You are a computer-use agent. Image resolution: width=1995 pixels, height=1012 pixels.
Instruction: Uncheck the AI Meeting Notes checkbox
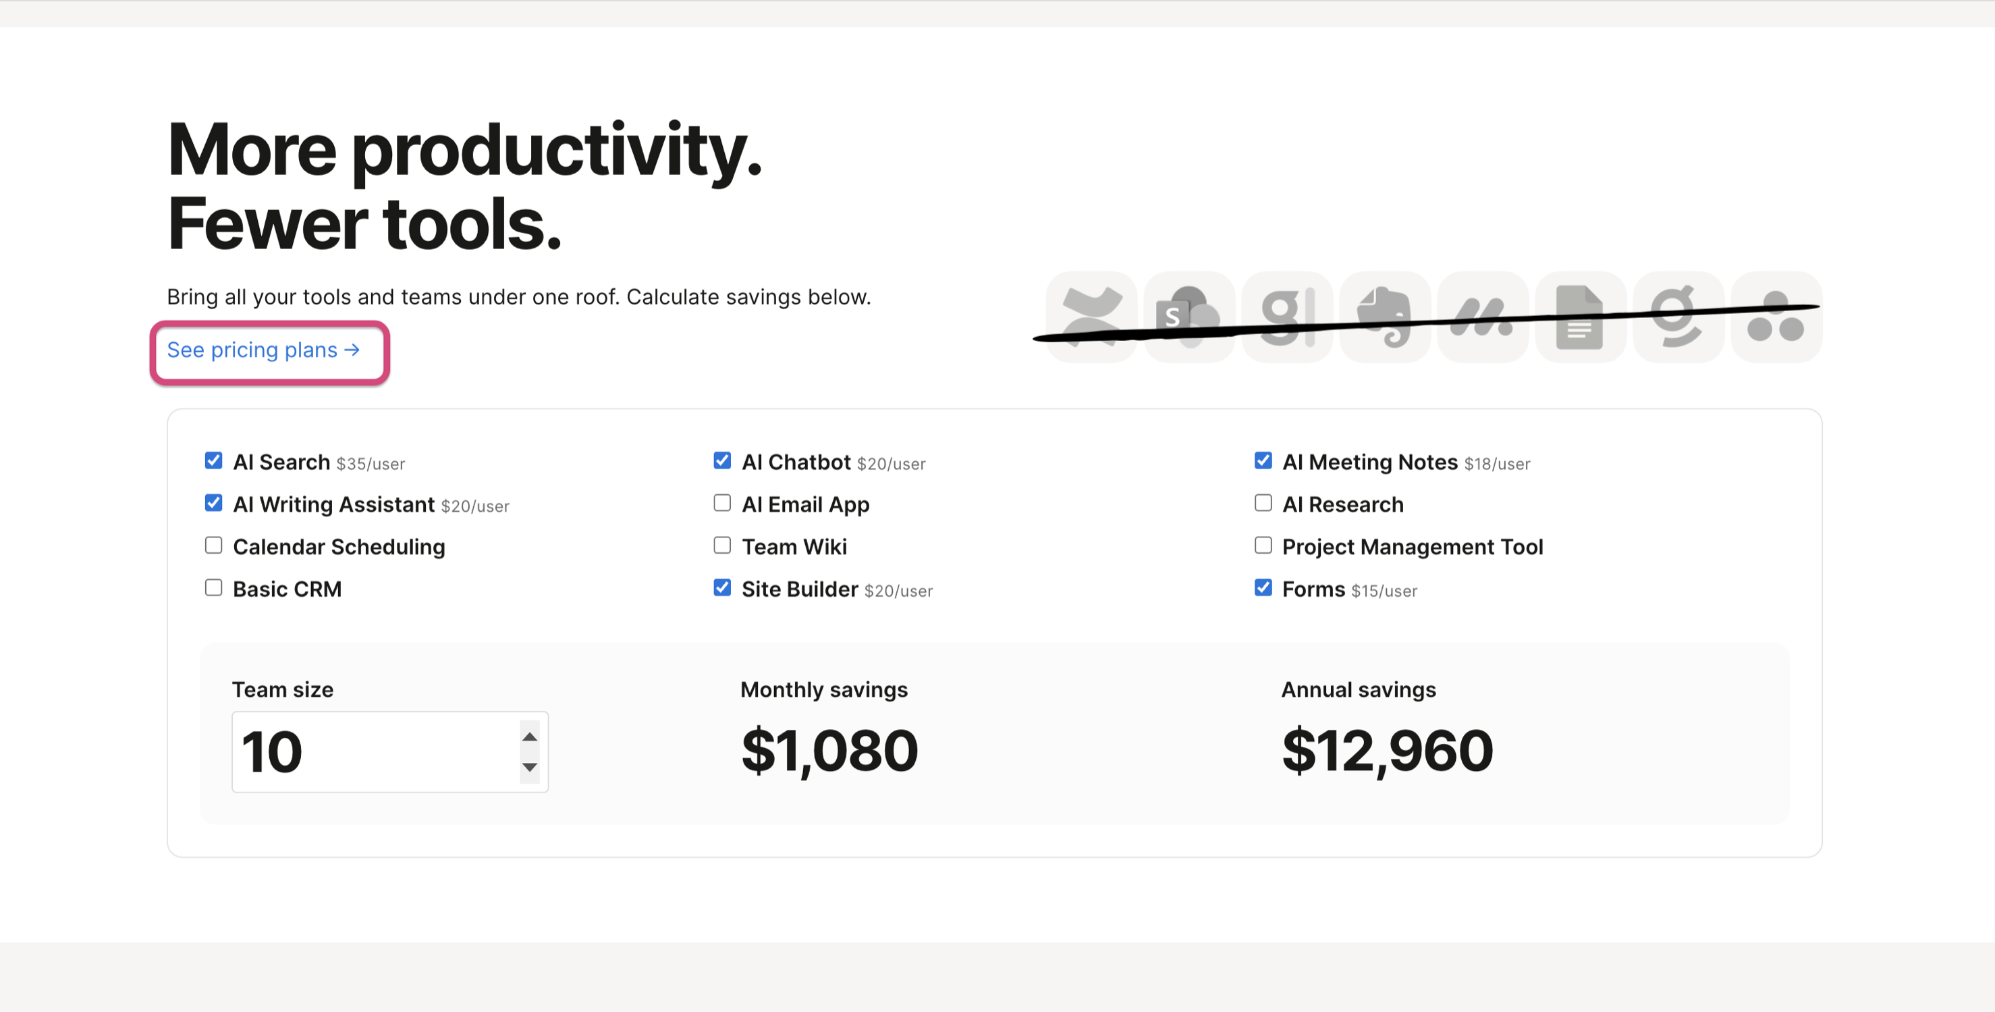click(x=1263, y=461)
